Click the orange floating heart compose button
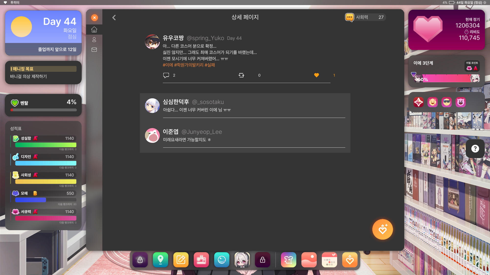The height and width of the screenshot is (275, 490). (x=382, y=229)
